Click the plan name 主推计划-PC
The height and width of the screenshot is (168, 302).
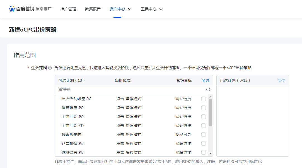pos(73,117)
